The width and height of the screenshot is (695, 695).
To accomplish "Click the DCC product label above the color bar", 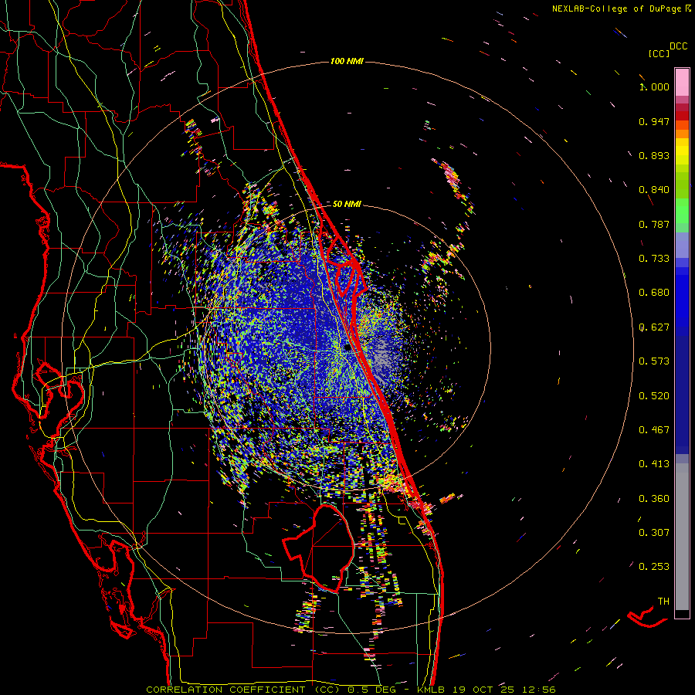I will coord(679,46).
